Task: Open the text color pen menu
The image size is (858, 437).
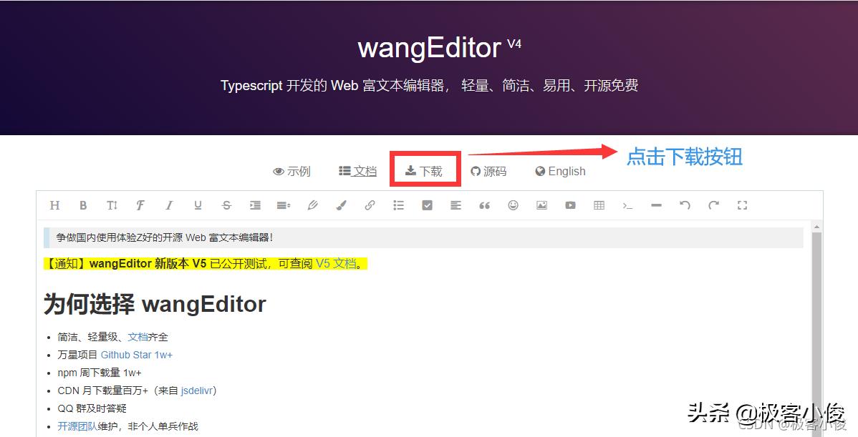Action: click(x=312, y=205)
